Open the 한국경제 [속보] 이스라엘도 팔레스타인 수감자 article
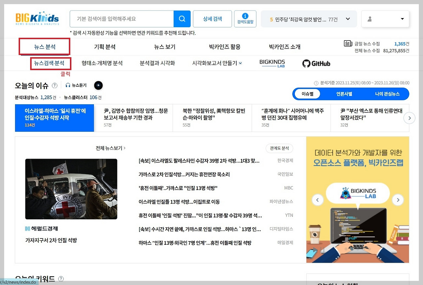 199,161
